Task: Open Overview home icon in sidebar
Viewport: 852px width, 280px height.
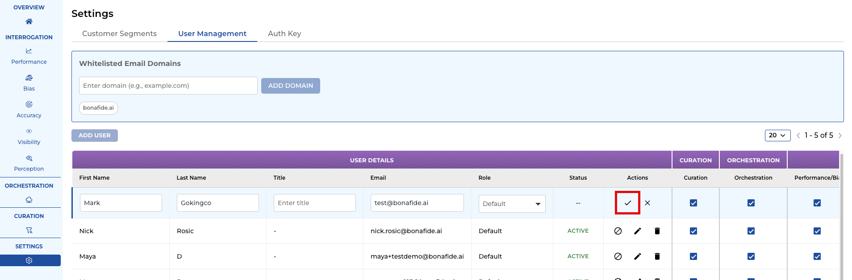Action: [29, 21]
